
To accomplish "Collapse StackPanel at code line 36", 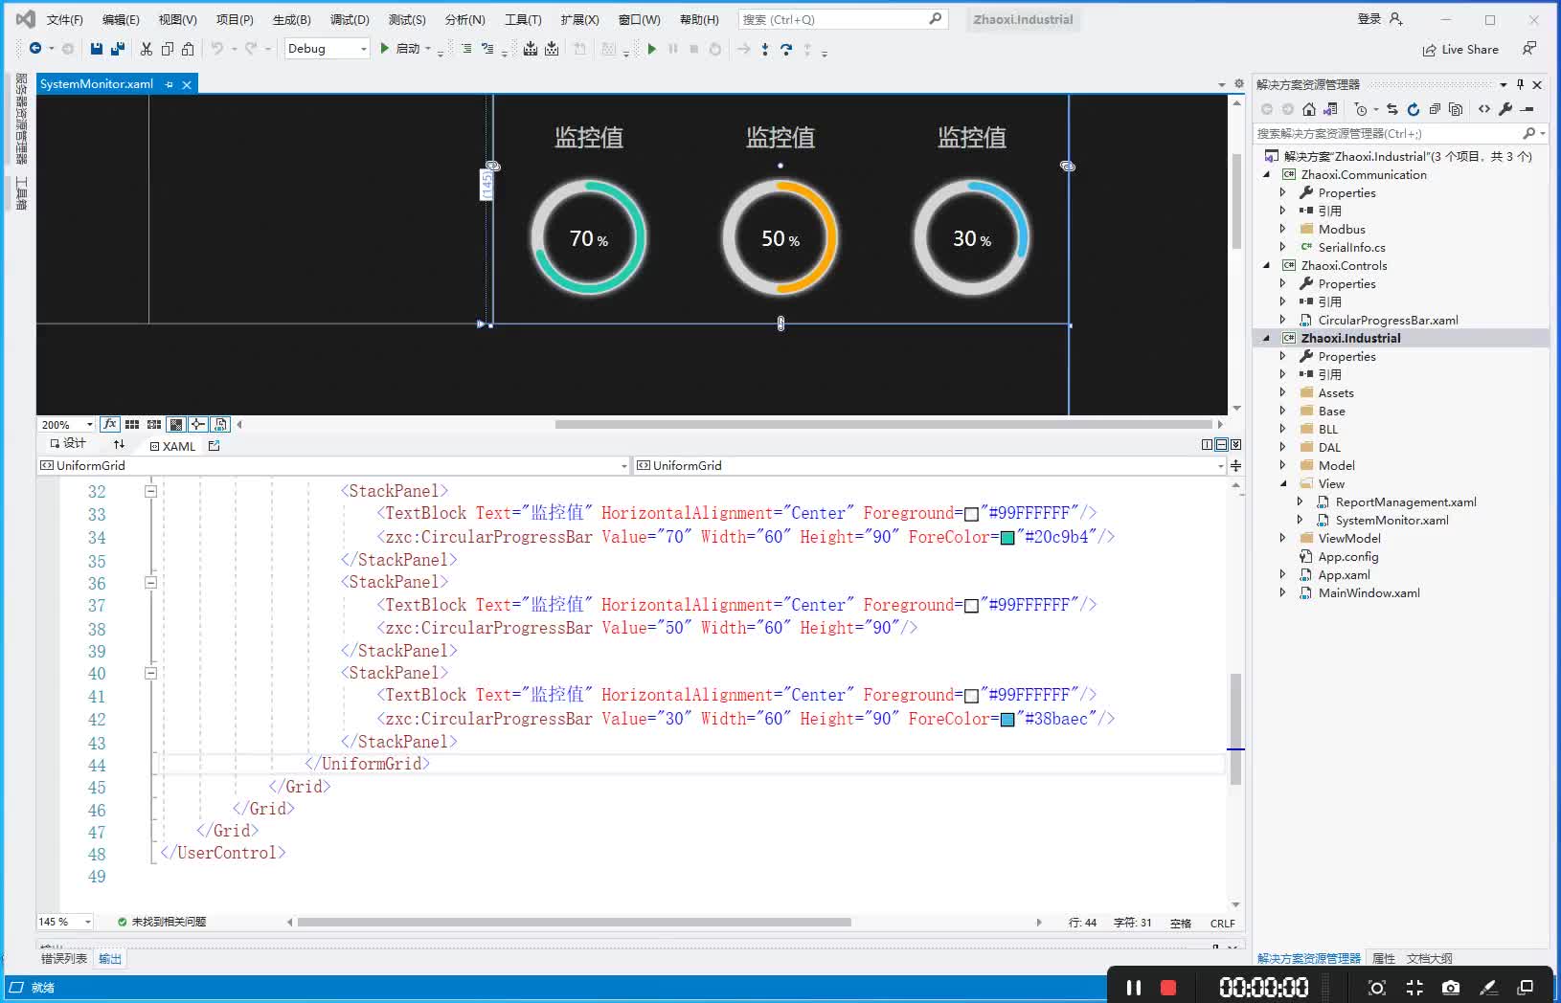I will coord(150,582).
